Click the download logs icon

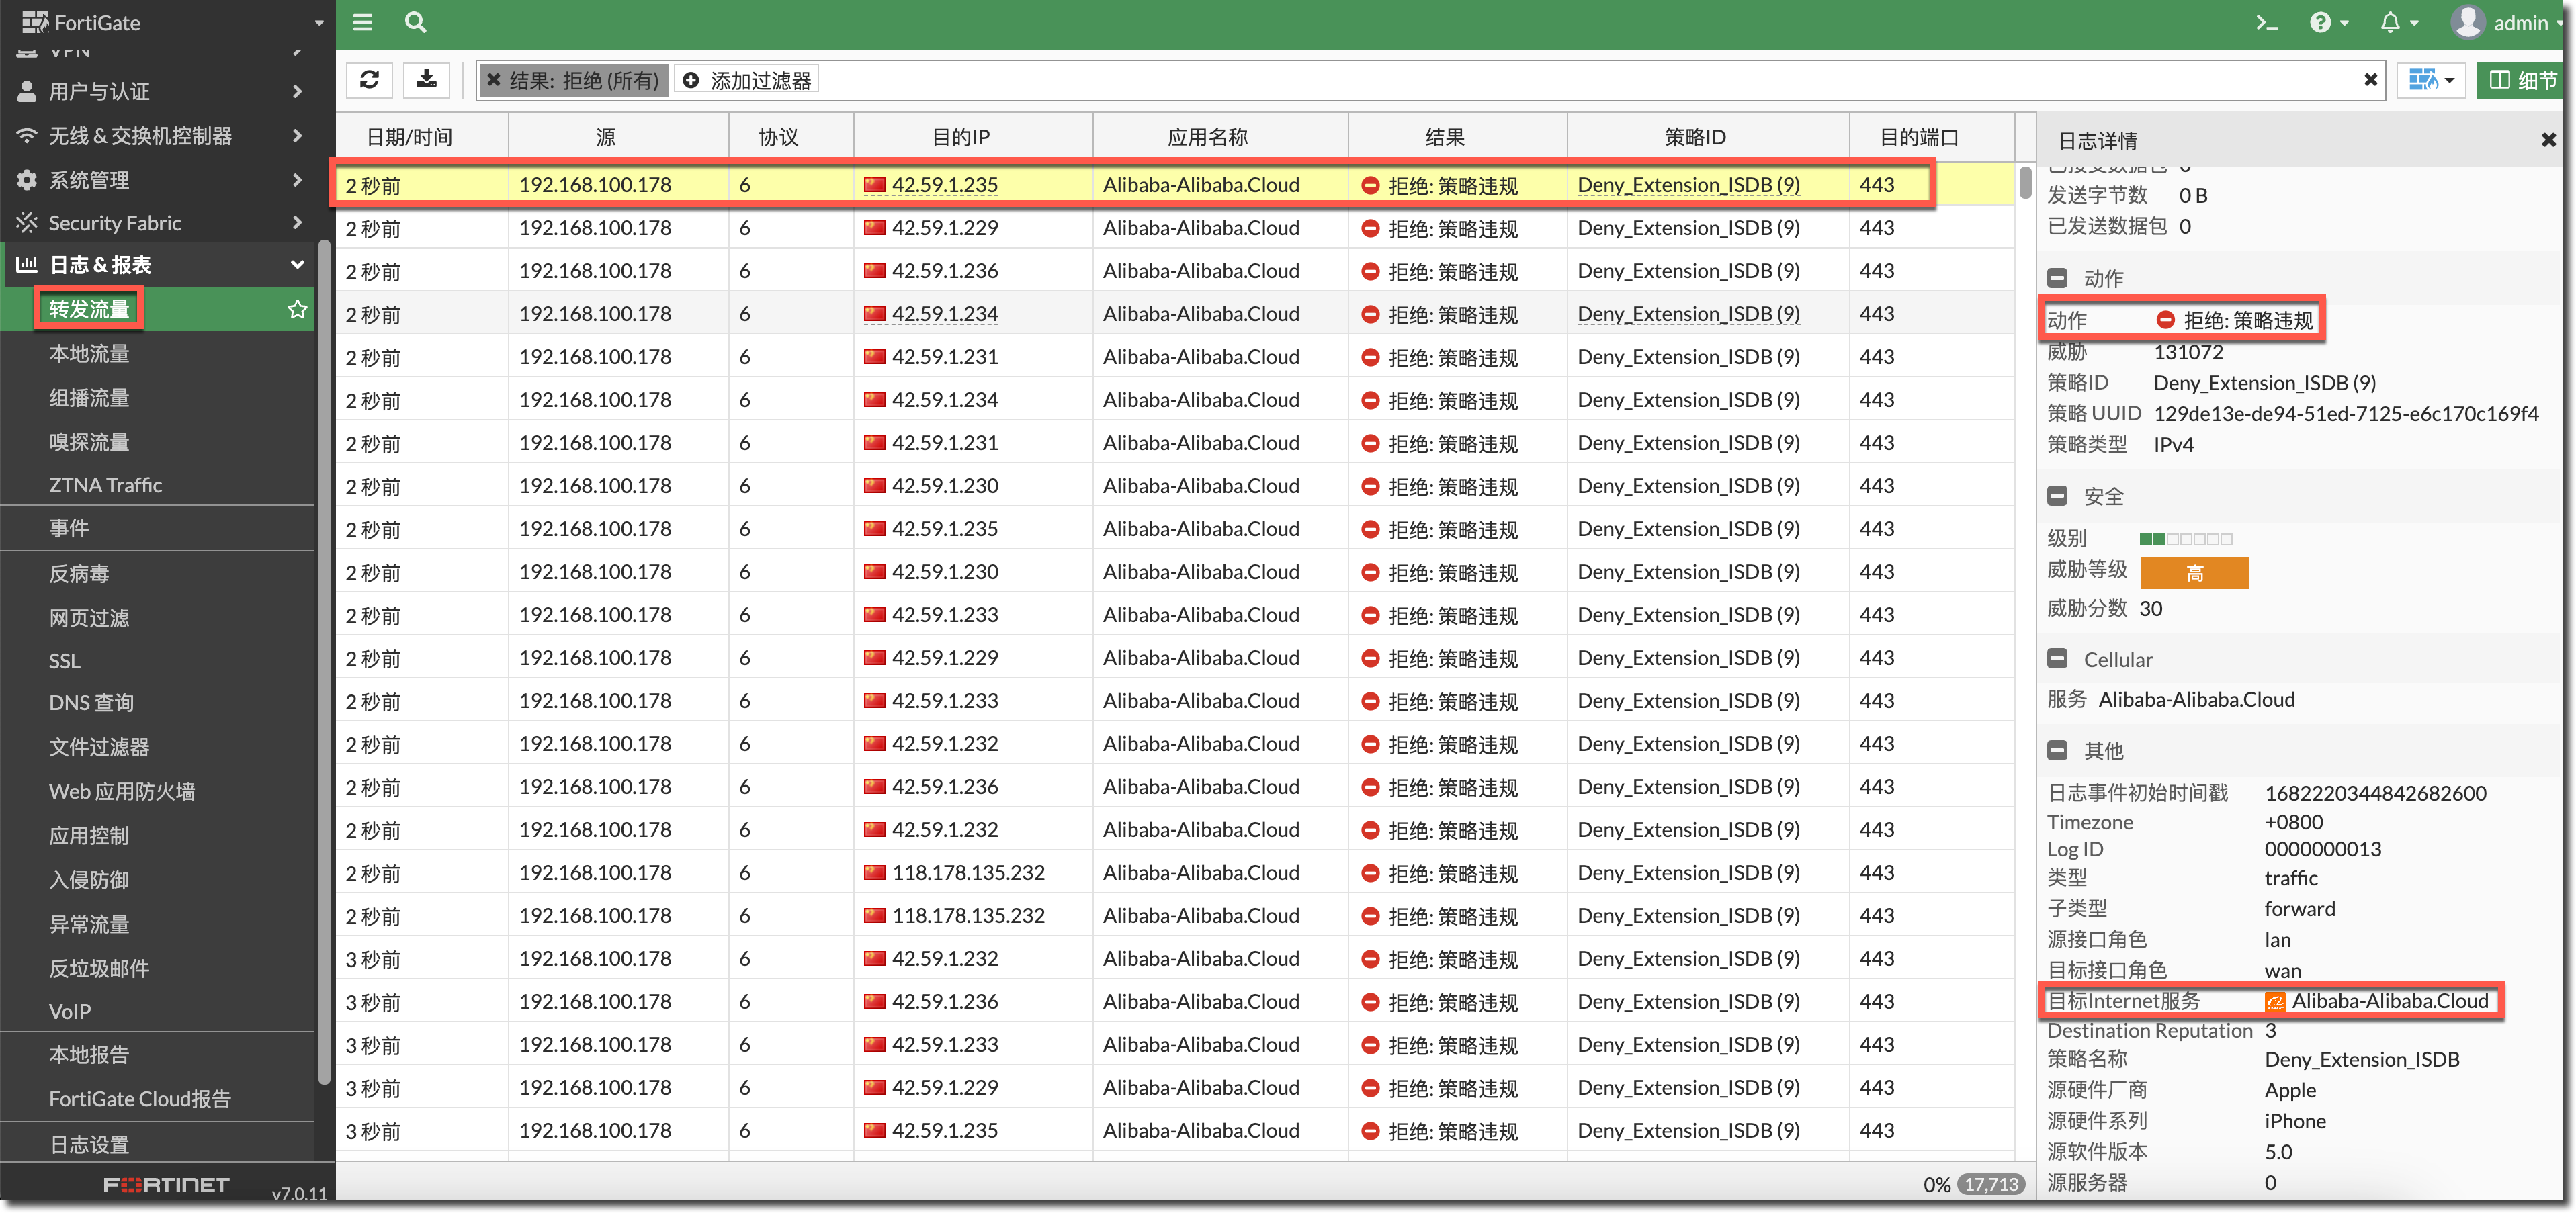point(426,80)
